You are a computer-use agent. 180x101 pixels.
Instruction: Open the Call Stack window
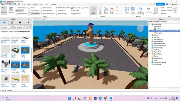click(x=75, y=11)
